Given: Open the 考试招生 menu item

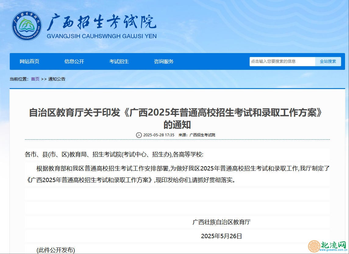Looking at the screenshot, I should [x=119, y=61].
